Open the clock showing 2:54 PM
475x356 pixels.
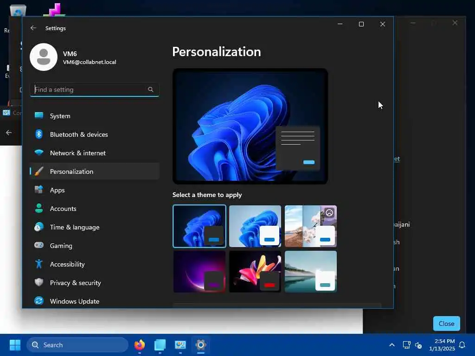(442, 345)
